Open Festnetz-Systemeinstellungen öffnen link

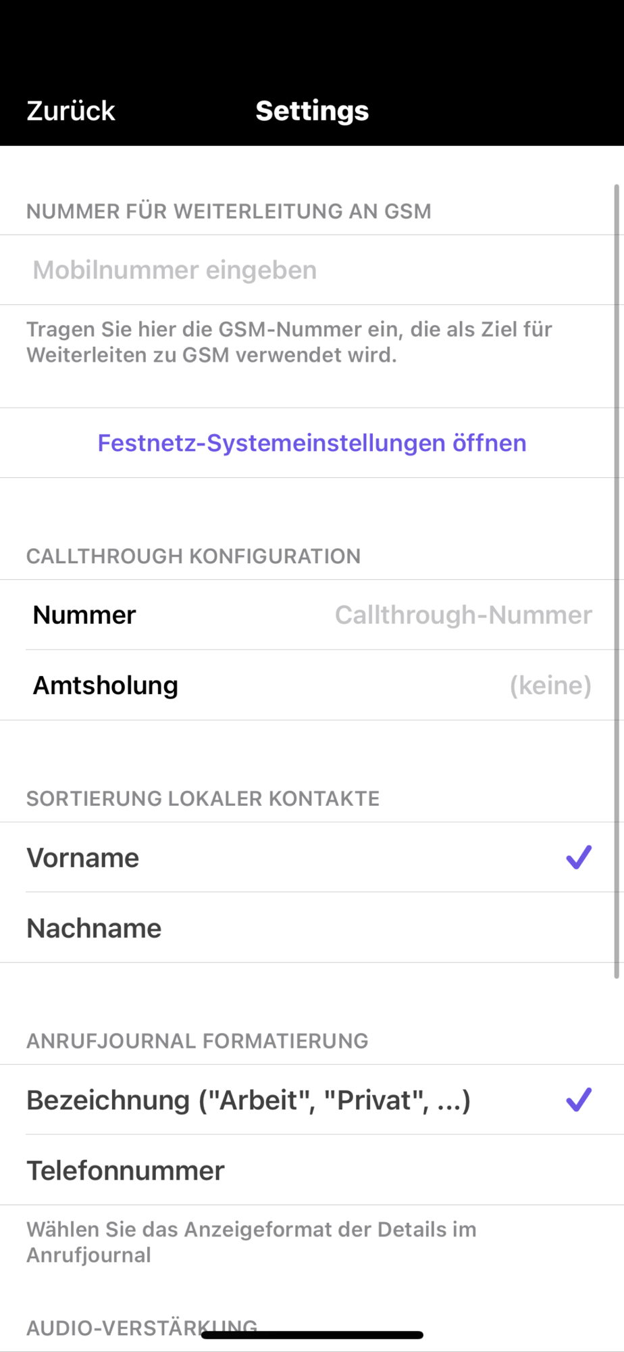click(x=311, y=443)
